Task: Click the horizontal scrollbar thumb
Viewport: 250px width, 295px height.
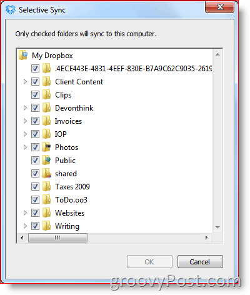Action: 57,237
